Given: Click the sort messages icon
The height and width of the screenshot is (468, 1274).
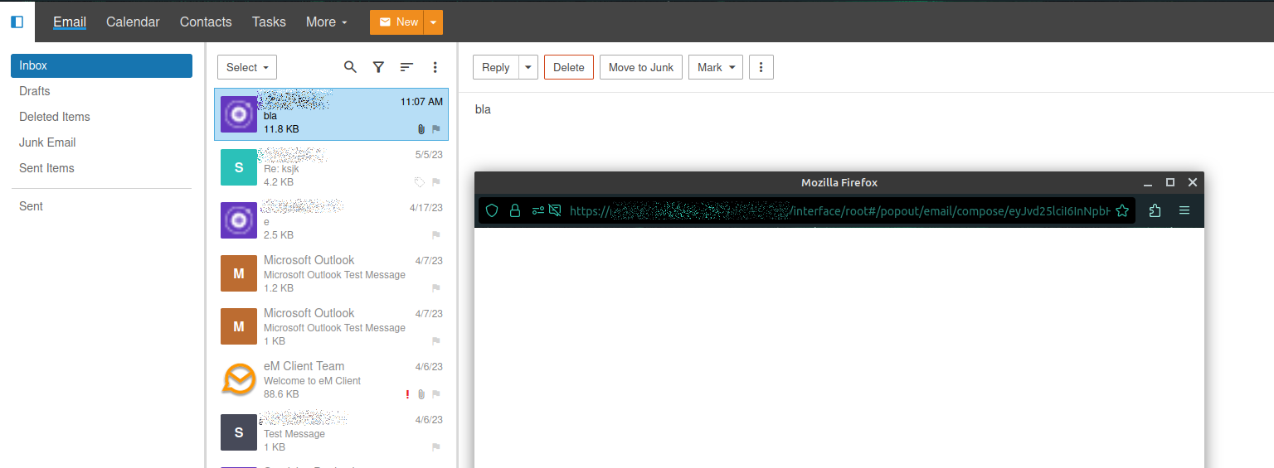Looking at the screenshot, I should coord(406,67).
